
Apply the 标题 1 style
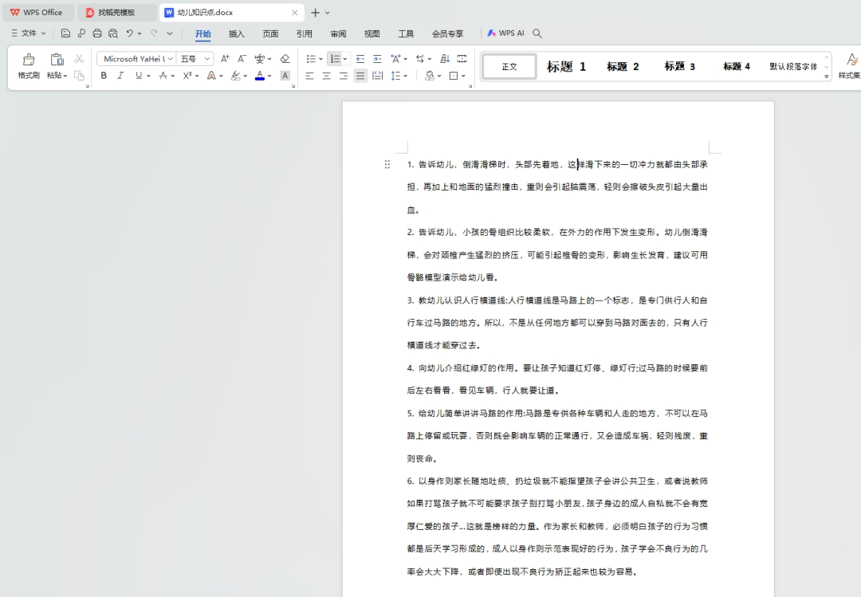point(566,66)
